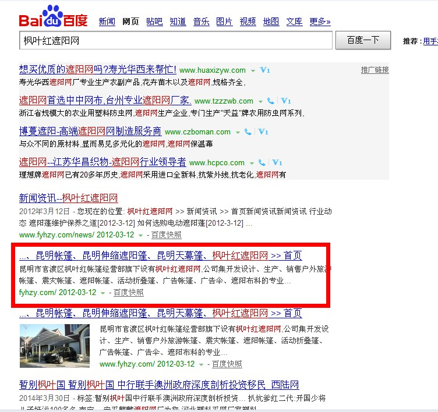The height and width of the screenshot is (412, 438).
Task: Click V1 badge beside www.huaxizyw.com
Action: [x=265, y=70]
